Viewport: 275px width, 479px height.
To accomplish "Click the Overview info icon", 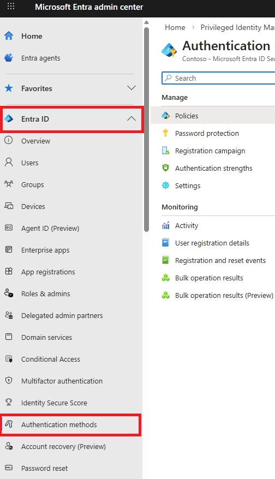I will (9, 140).
